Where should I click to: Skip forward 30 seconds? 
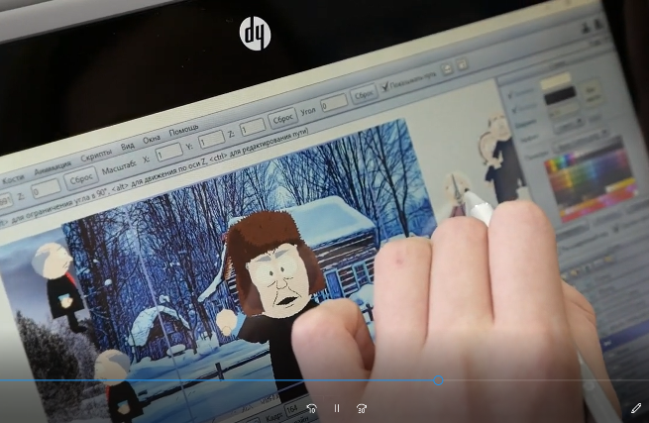(362, 408)
